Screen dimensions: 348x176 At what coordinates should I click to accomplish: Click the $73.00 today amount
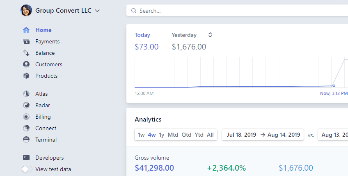tap(147, 47)
